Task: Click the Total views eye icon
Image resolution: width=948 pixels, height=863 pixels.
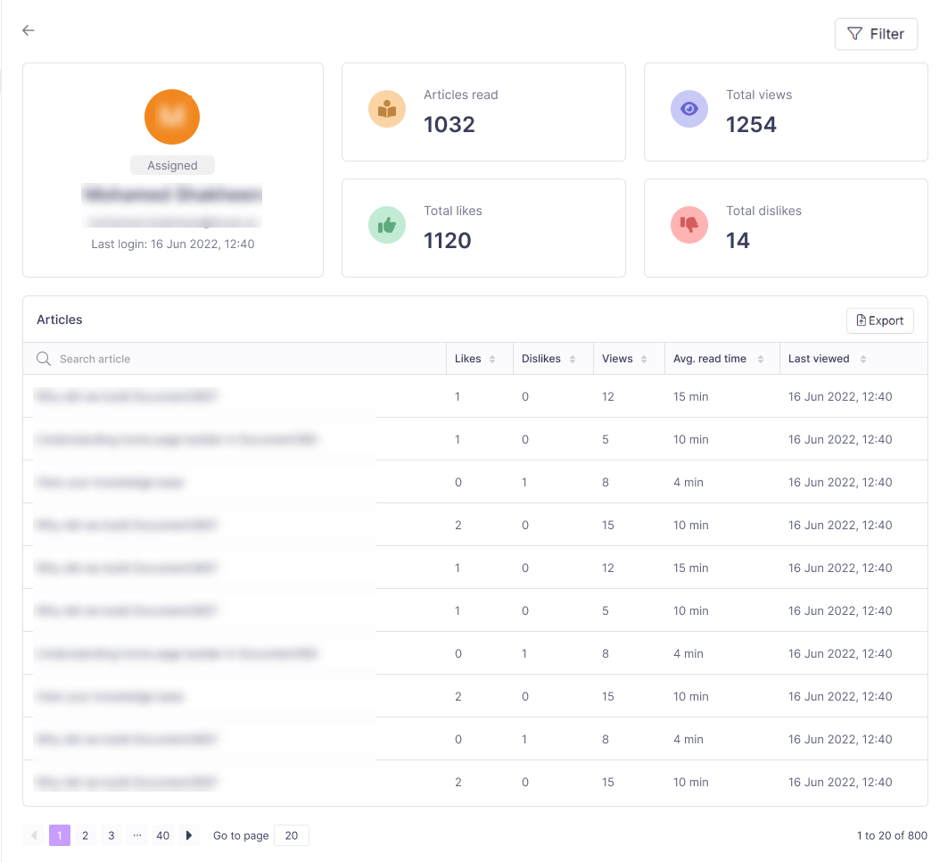Action: coord(689,109)
